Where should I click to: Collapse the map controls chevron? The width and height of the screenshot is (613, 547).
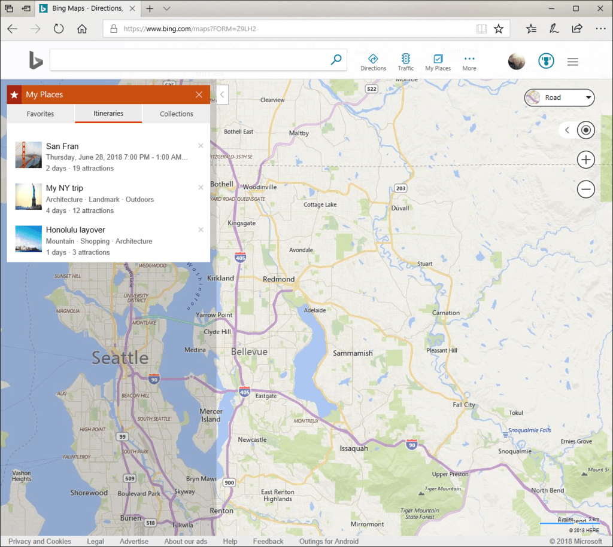[x=567, y=130]
